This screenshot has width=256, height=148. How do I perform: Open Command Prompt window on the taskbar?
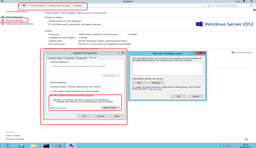click(x=46, y=146)
